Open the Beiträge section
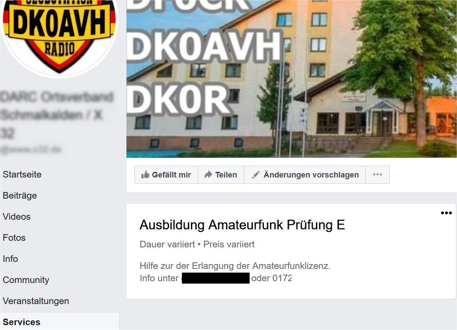Image resolution: width=457 pixels, height=330 pixels. [x=20, y=196]
